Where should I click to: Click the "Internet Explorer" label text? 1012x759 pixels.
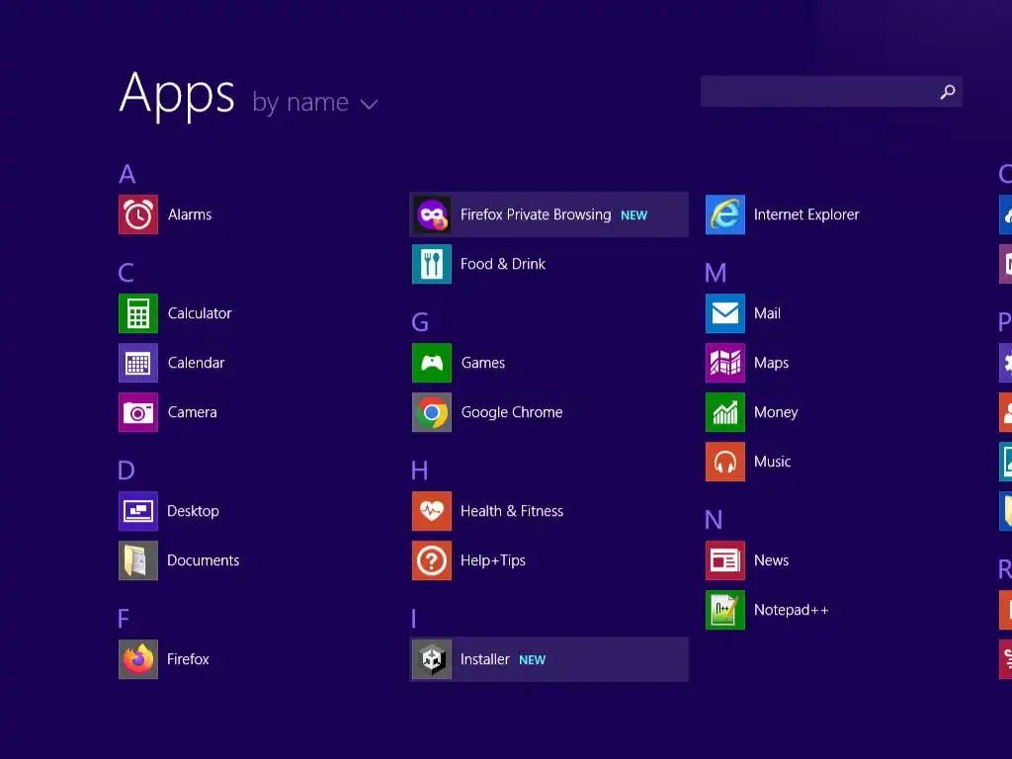pos(806,214)
